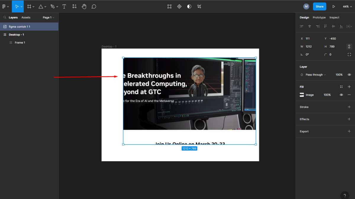Select the Frame 1 layer
355x199 pixels.
[x=29, y=42]
